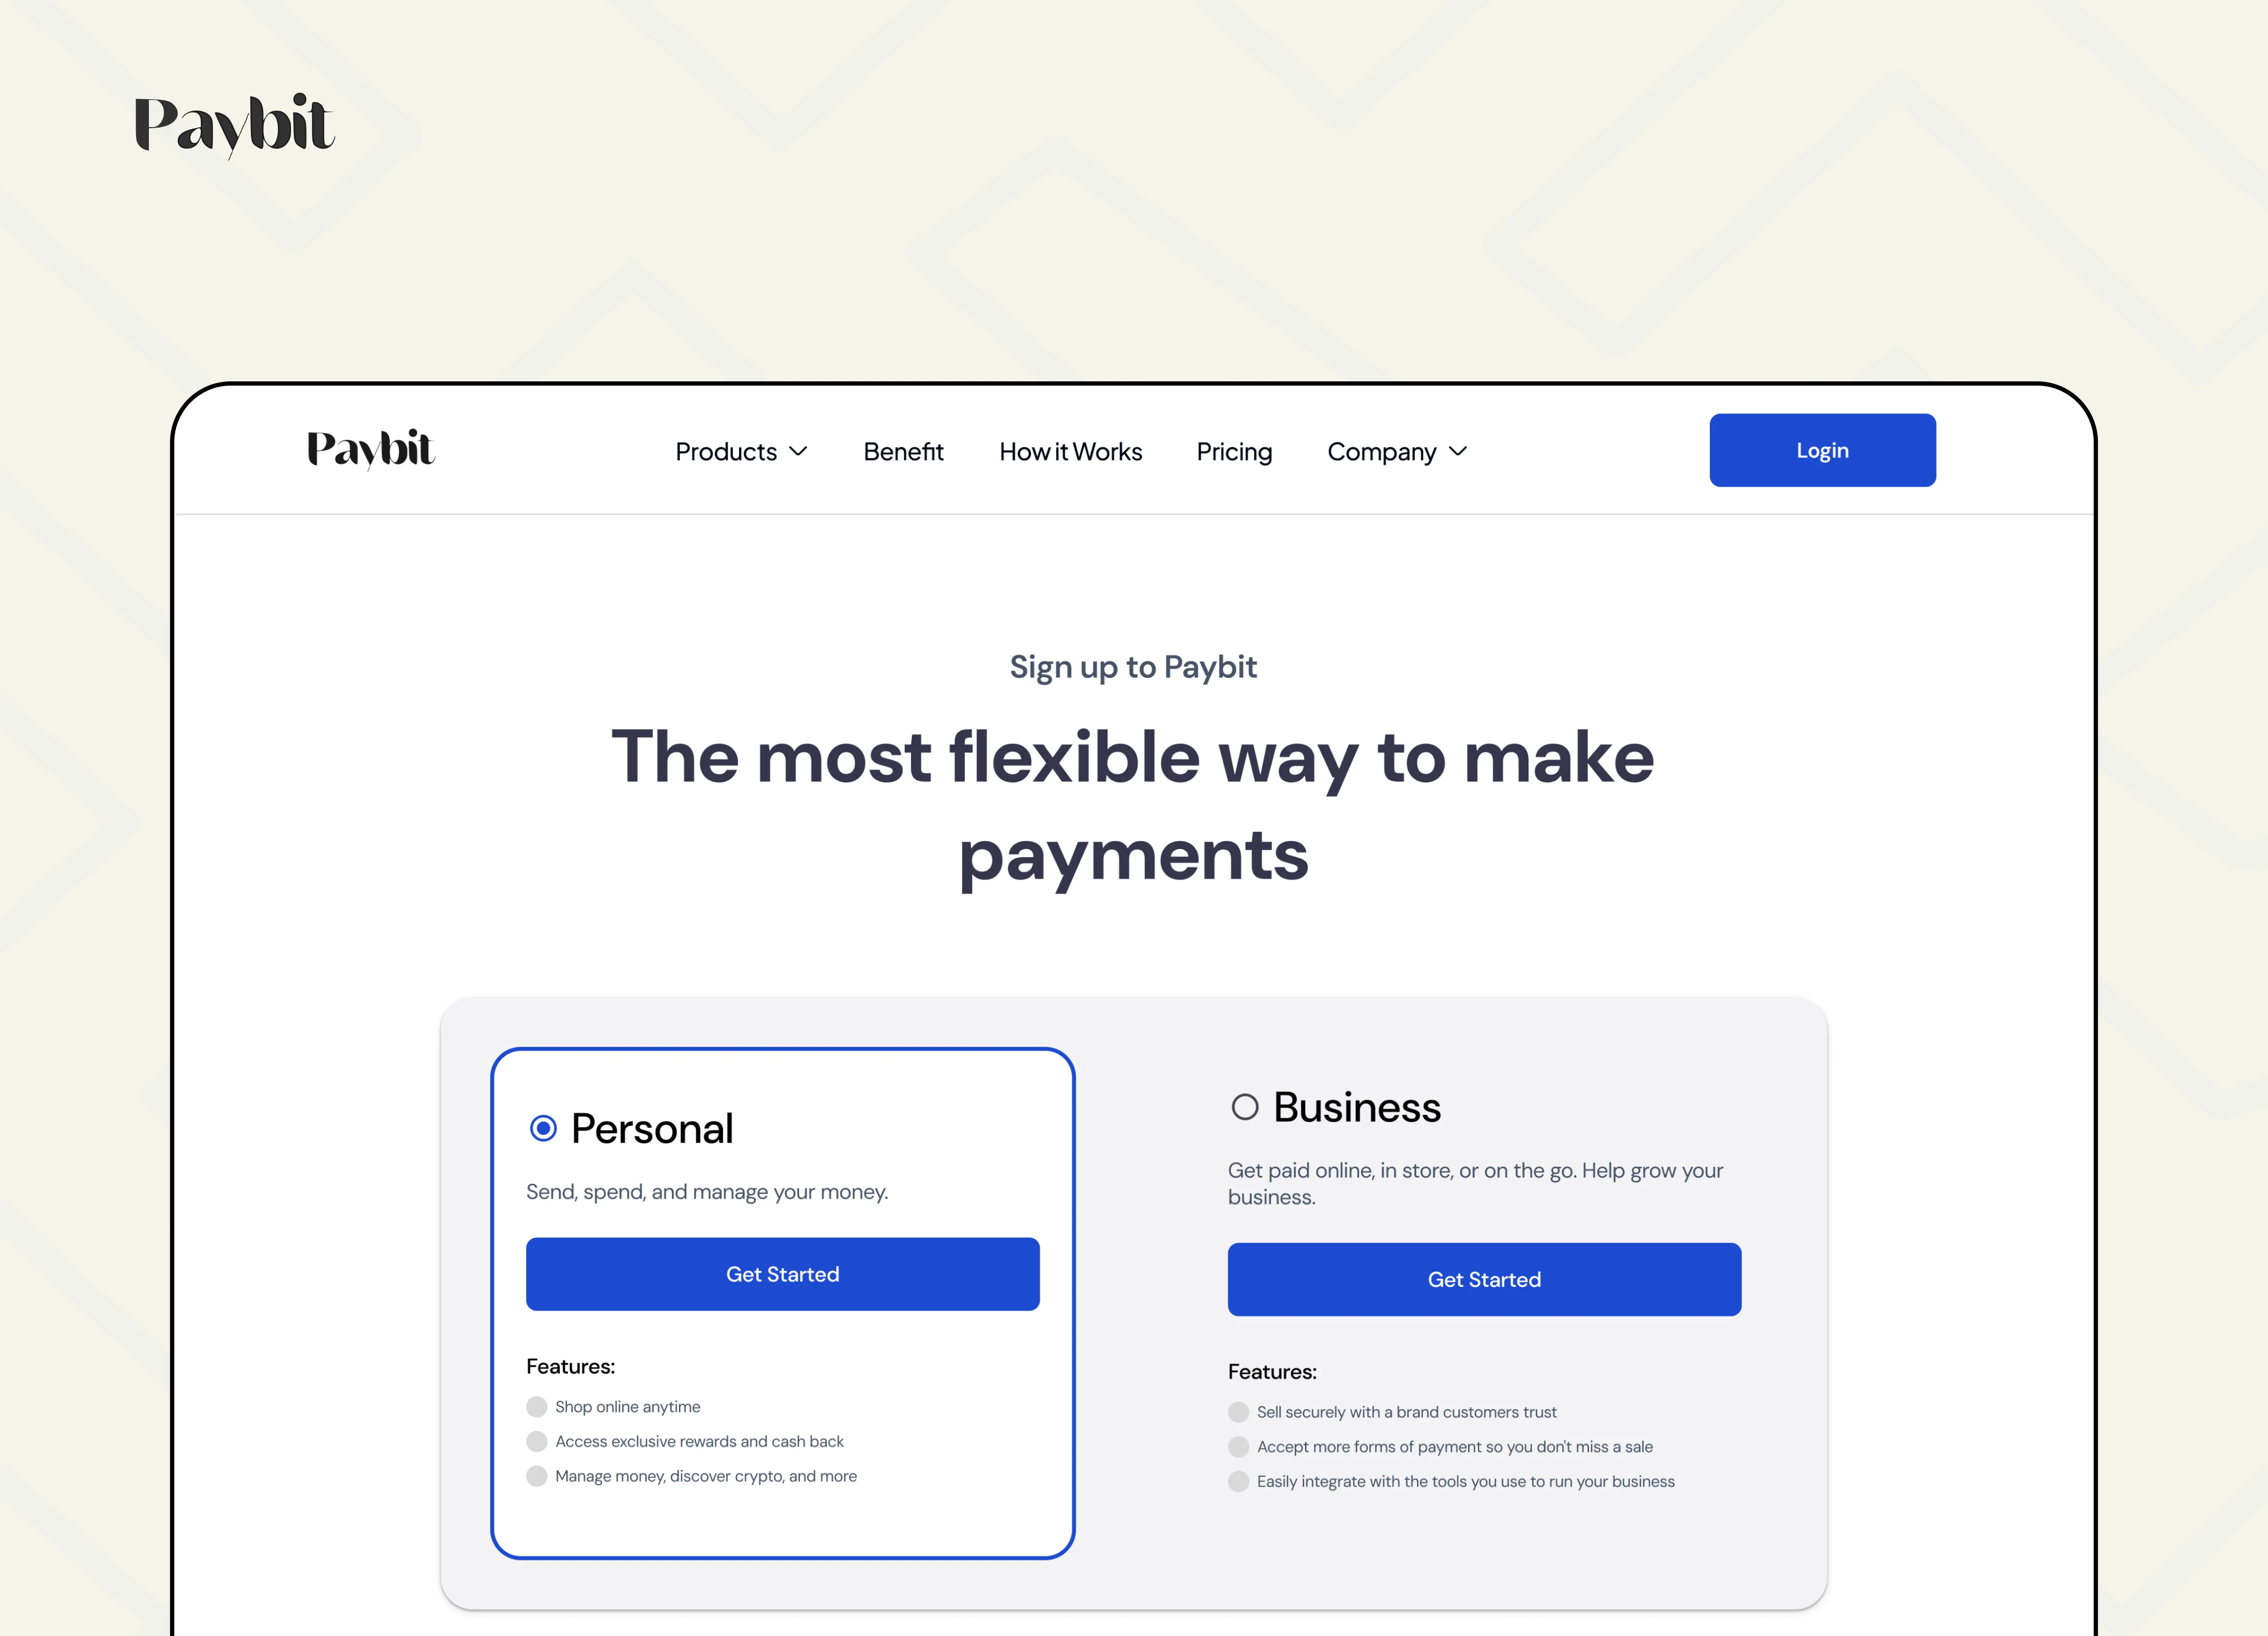Click the Paybit logo in the navbar

tap(370, 449)
